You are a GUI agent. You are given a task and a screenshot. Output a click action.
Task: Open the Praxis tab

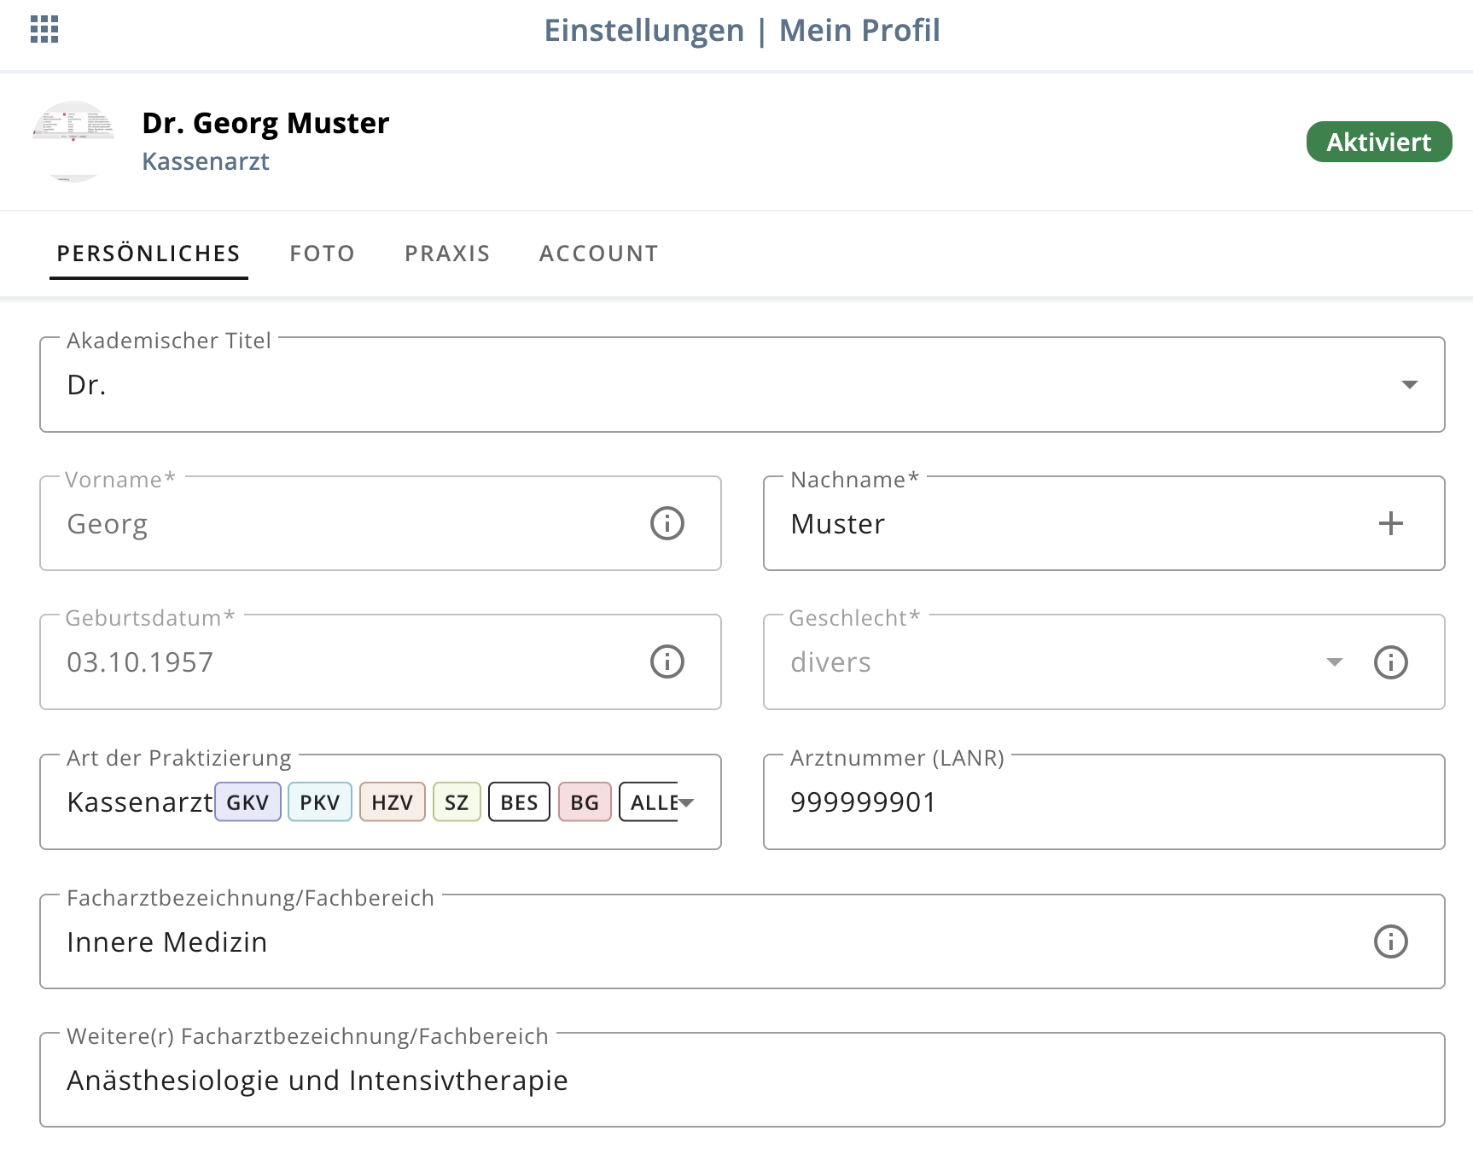(x=447, y=254)
